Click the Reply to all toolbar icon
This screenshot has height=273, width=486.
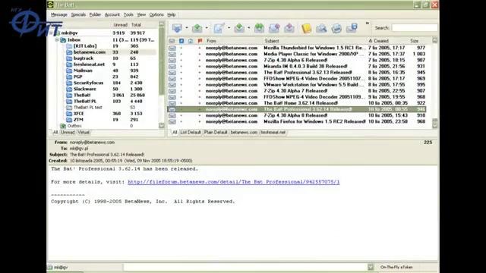pos(259,28)
